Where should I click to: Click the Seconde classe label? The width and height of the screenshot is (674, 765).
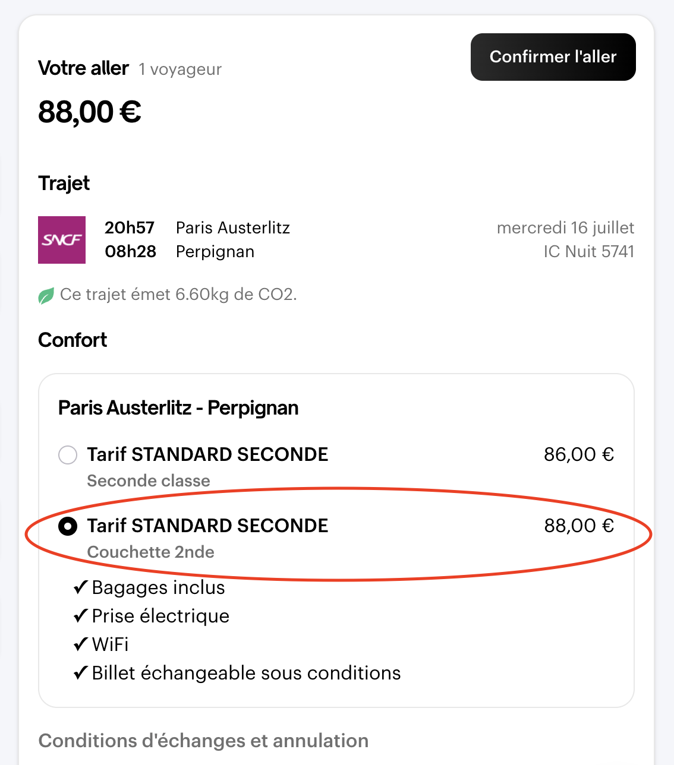click(x=149, y=481)
